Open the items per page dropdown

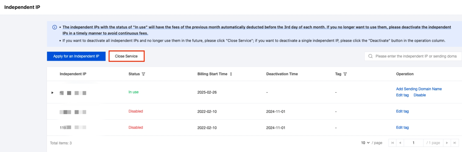click(x=365, y=143)
